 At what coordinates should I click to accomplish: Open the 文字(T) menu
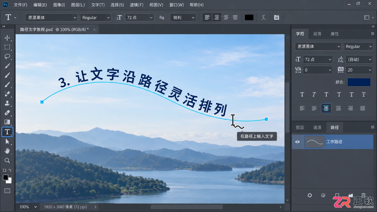click(x=98, y=5)
